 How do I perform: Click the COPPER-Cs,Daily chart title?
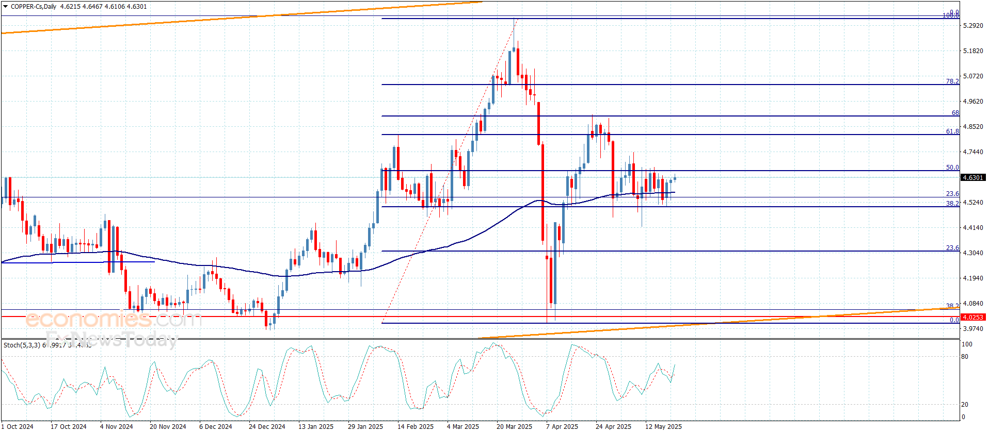click(34, 7)
